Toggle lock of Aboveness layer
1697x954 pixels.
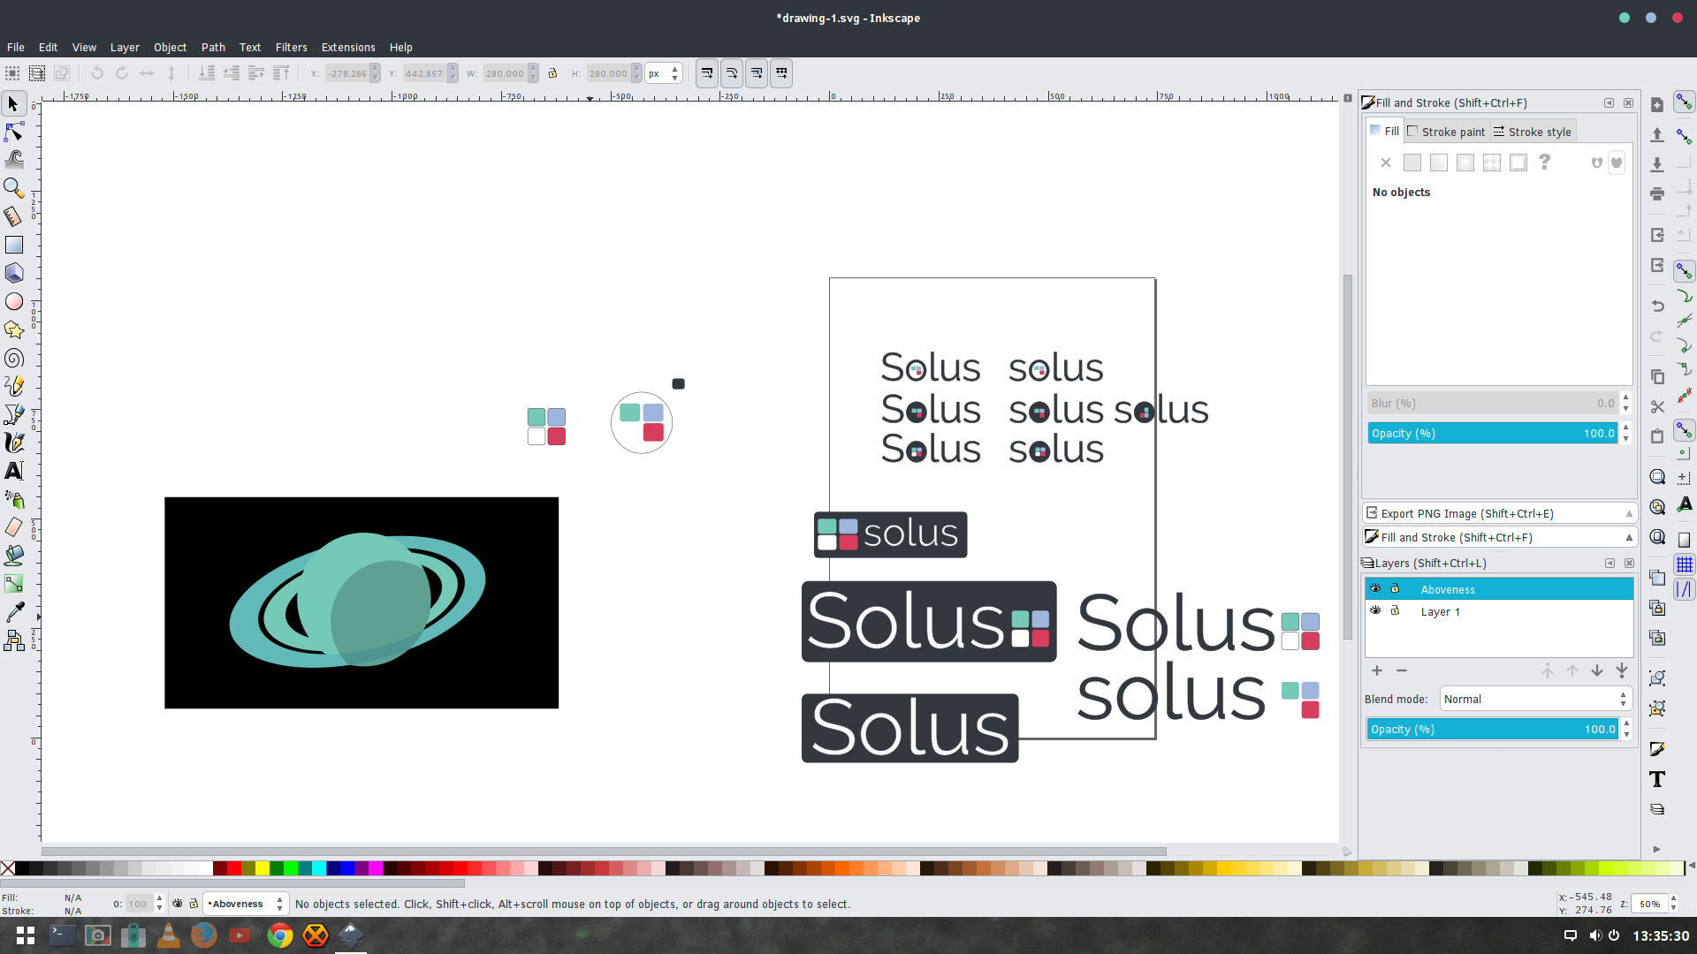1395,588
